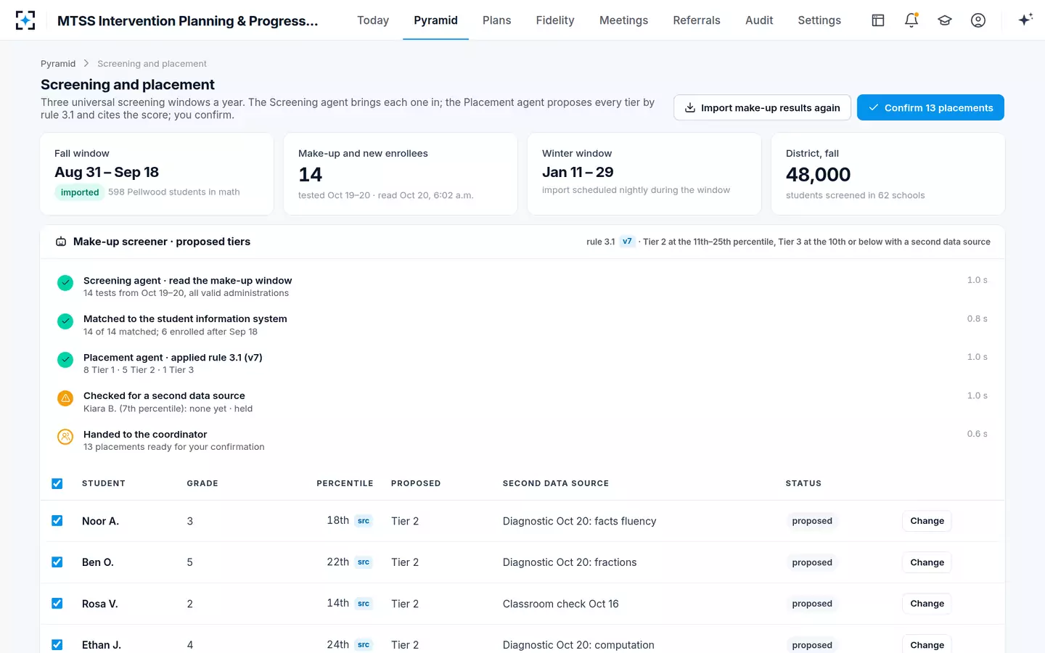Click Import make-up results again

[x=762, y=107]
